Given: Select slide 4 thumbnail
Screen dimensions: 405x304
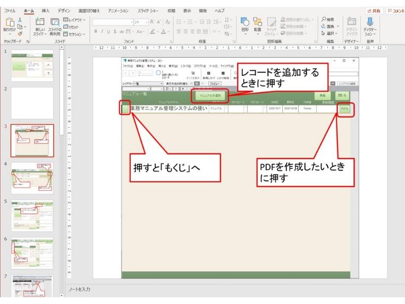Looking at the screenshot, I should tap(32, 178).
